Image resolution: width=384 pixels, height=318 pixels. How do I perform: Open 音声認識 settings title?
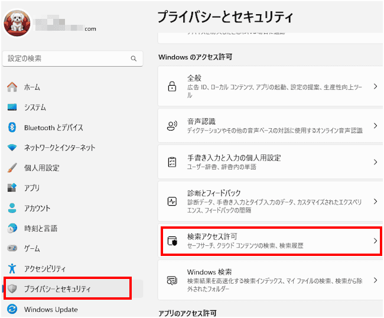tap(201, 122)
